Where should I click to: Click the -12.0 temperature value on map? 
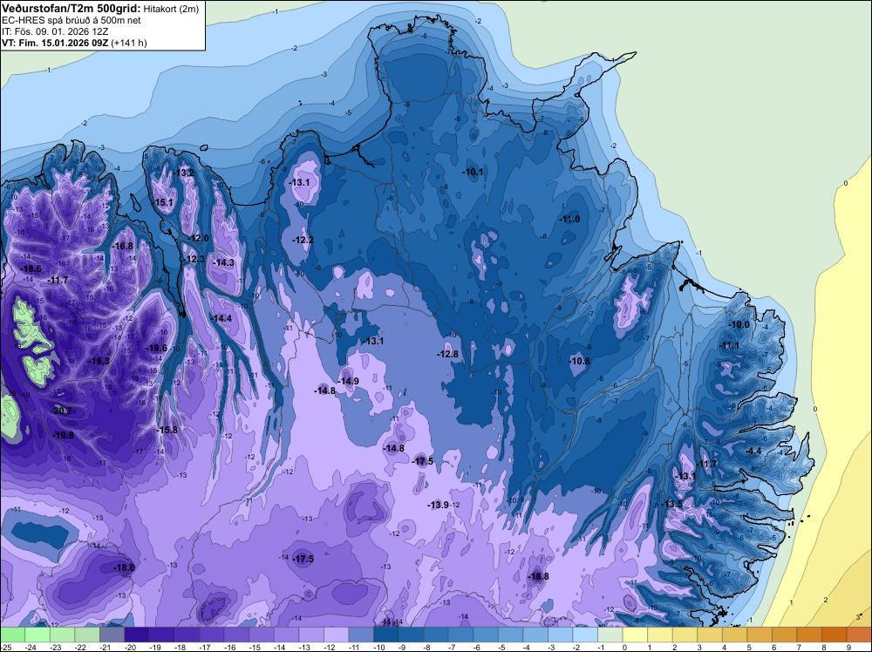coord(198,238)
